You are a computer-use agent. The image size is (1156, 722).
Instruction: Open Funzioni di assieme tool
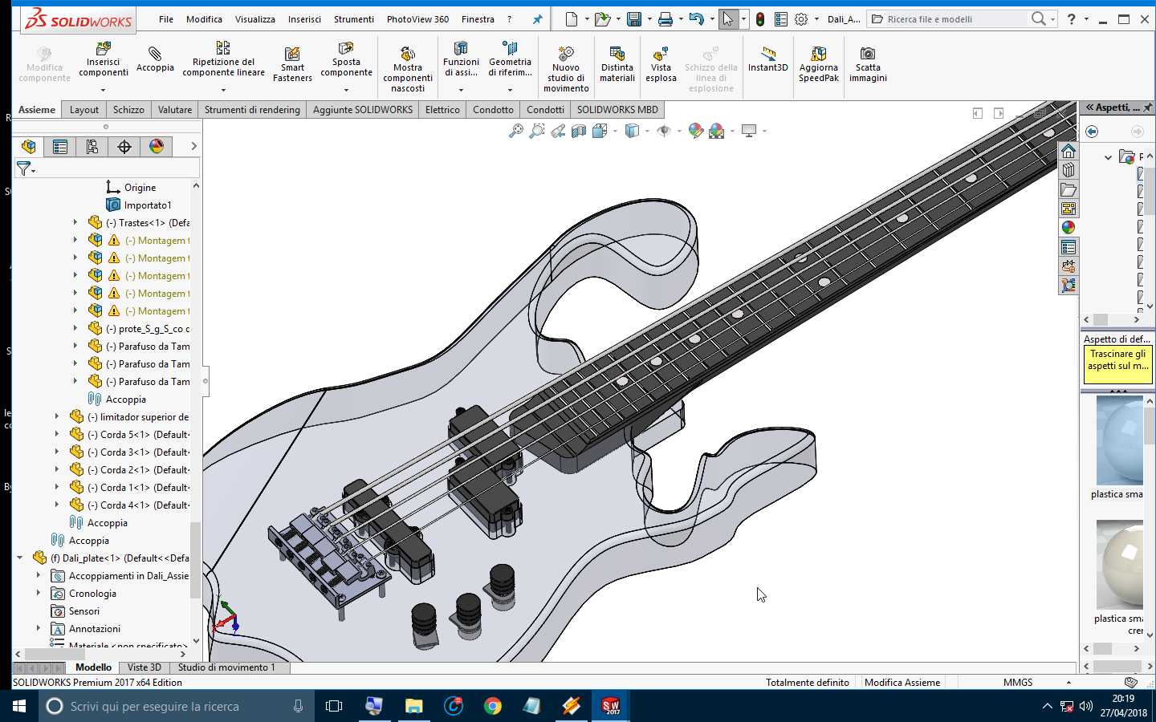(x=461, y=60)
